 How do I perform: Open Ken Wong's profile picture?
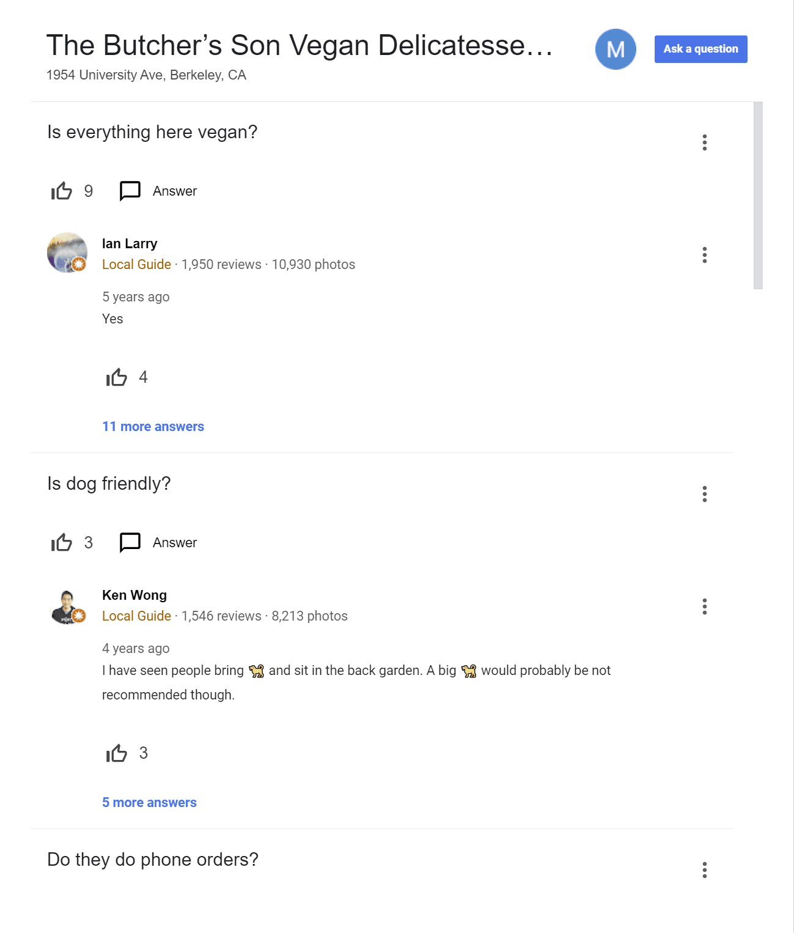(67, 607)
